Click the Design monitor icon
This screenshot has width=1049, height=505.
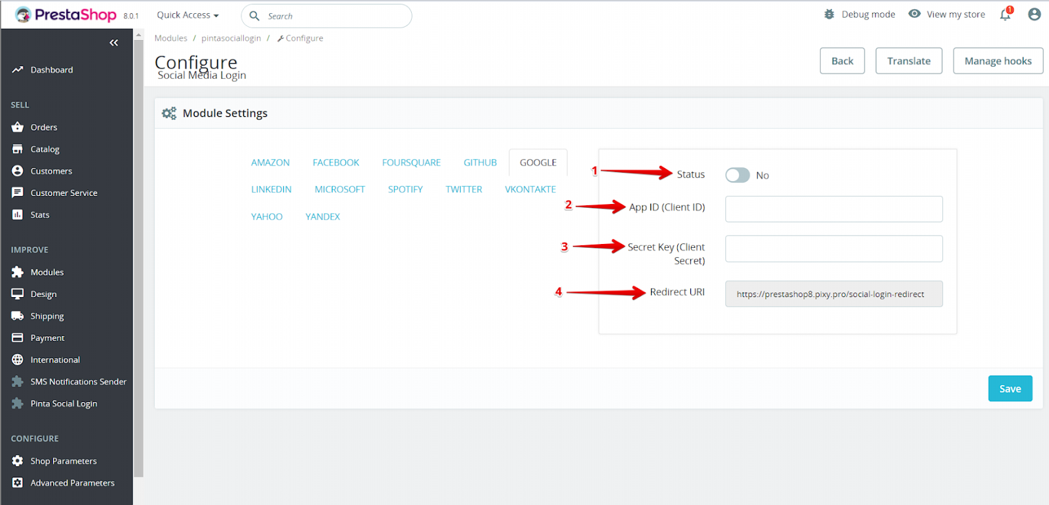point(18,294)
